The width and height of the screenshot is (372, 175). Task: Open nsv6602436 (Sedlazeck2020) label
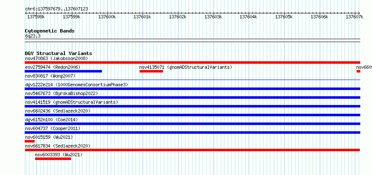(58, 111)
